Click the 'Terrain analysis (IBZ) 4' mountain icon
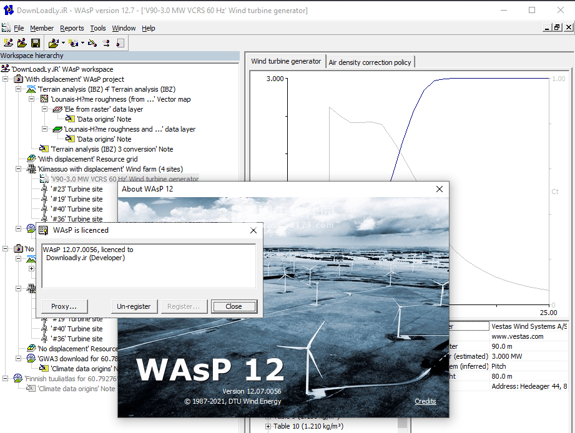 [x=31, y=89]
